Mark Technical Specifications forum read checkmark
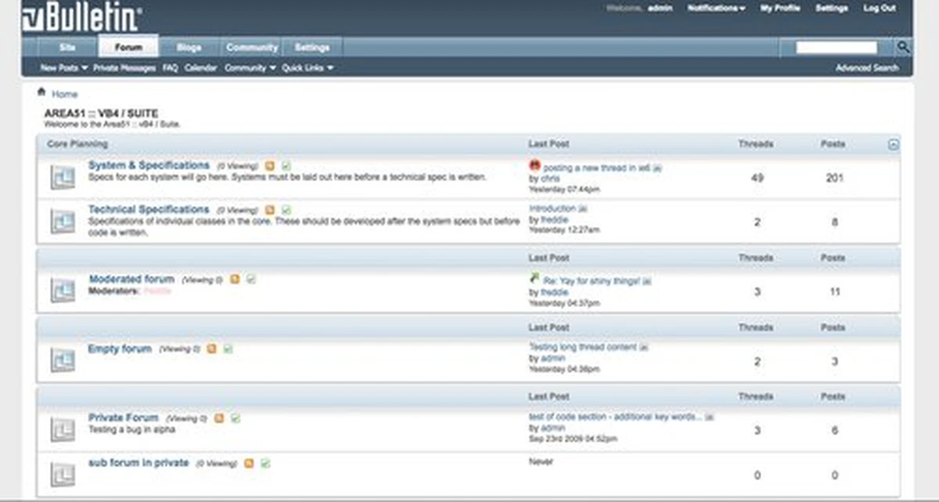 point(286,210)
